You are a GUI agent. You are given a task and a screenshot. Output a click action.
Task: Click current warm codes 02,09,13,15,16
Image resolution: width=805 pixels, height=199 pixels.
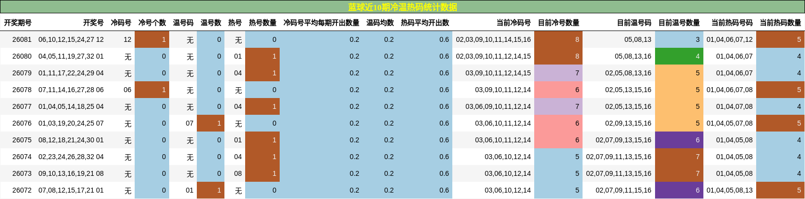point(628,123)
